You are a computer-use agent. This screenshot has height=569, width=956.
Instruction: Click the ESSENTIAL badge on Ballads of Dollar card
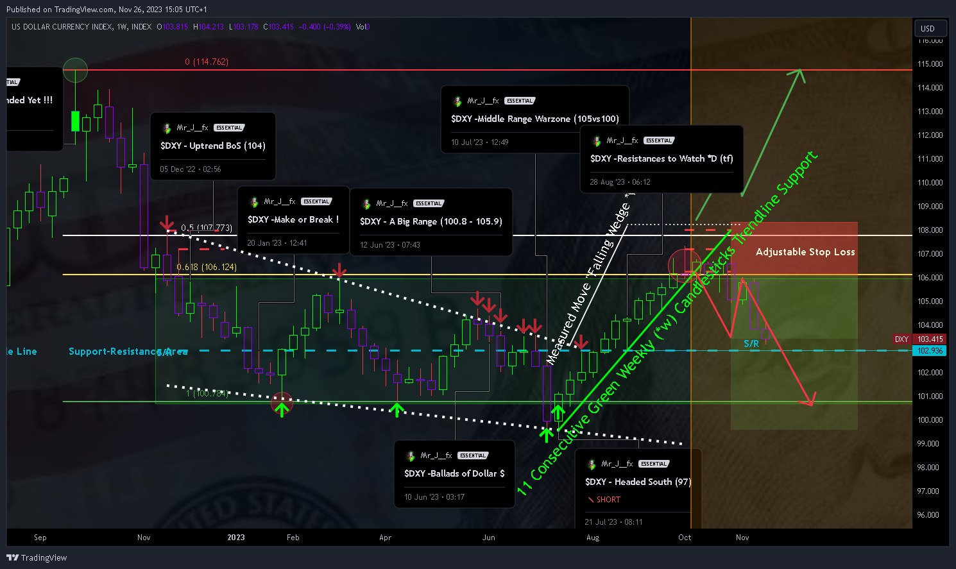pyautogui.click(x=473, y=455)
